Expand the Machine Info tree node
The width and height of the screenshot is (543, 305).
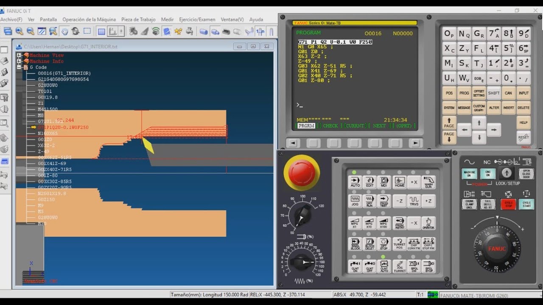(19, 61)
